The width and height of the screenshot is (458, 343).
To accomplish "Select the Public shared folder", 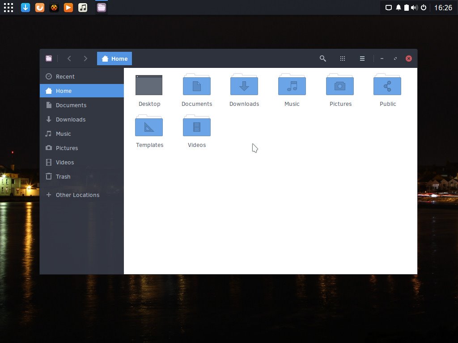I will tap(387, 85).
